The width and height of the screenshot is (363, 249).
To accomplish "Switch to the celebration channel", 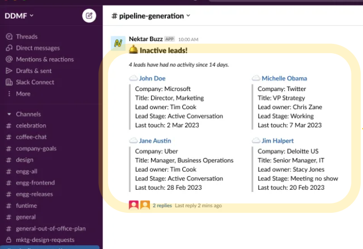I will tap(31, 126).
